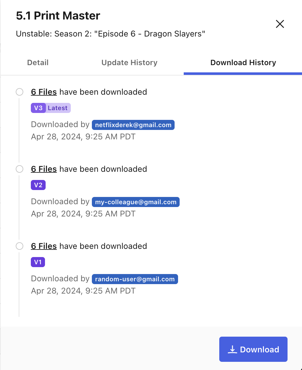Close the 5.1 Print Master panel
The image size is (302, 370).
tap(280, 24)
